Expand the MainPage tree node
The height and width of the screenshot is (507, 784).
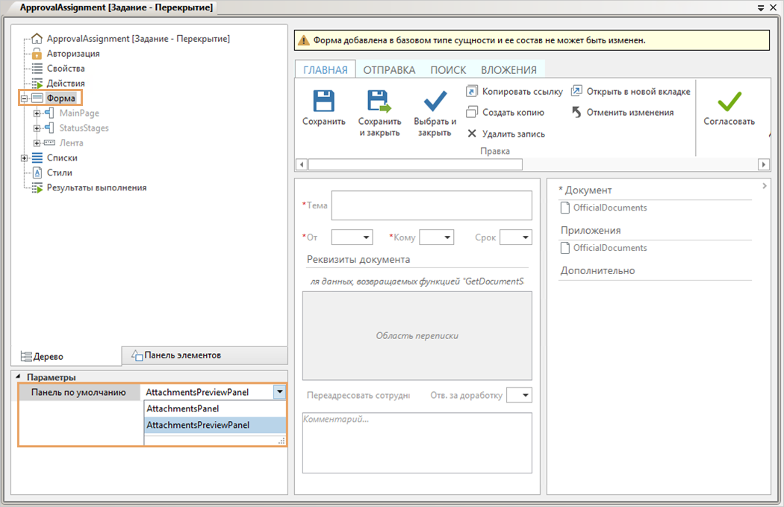point(37,113)
